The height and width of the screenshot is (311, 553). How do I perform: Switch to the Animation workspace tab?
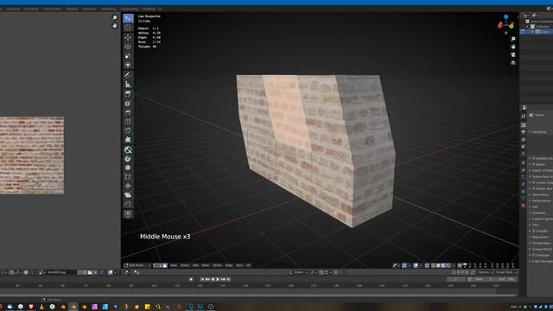coord(89,9)
